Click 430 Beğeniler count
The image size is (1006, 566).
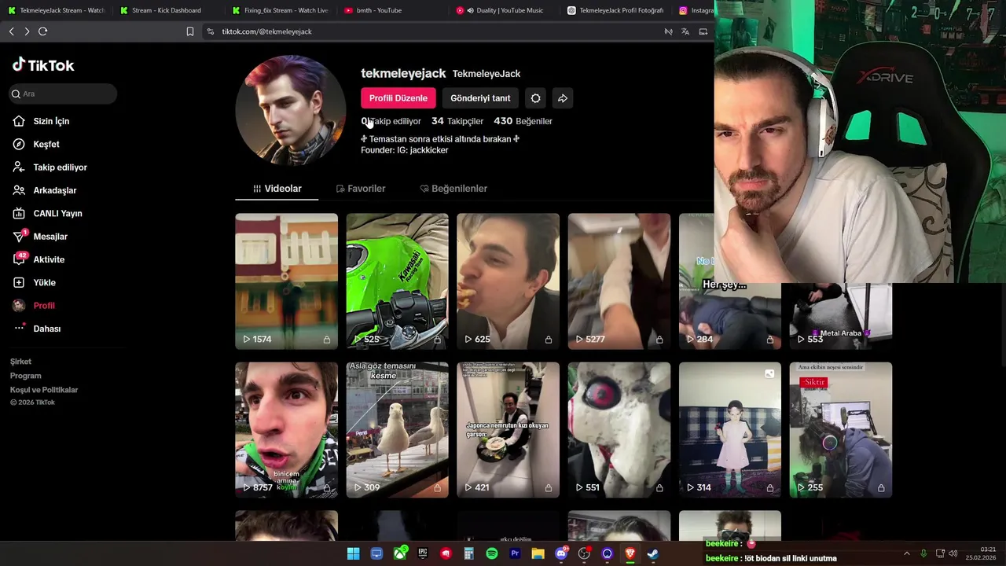(x=523, y=121)
